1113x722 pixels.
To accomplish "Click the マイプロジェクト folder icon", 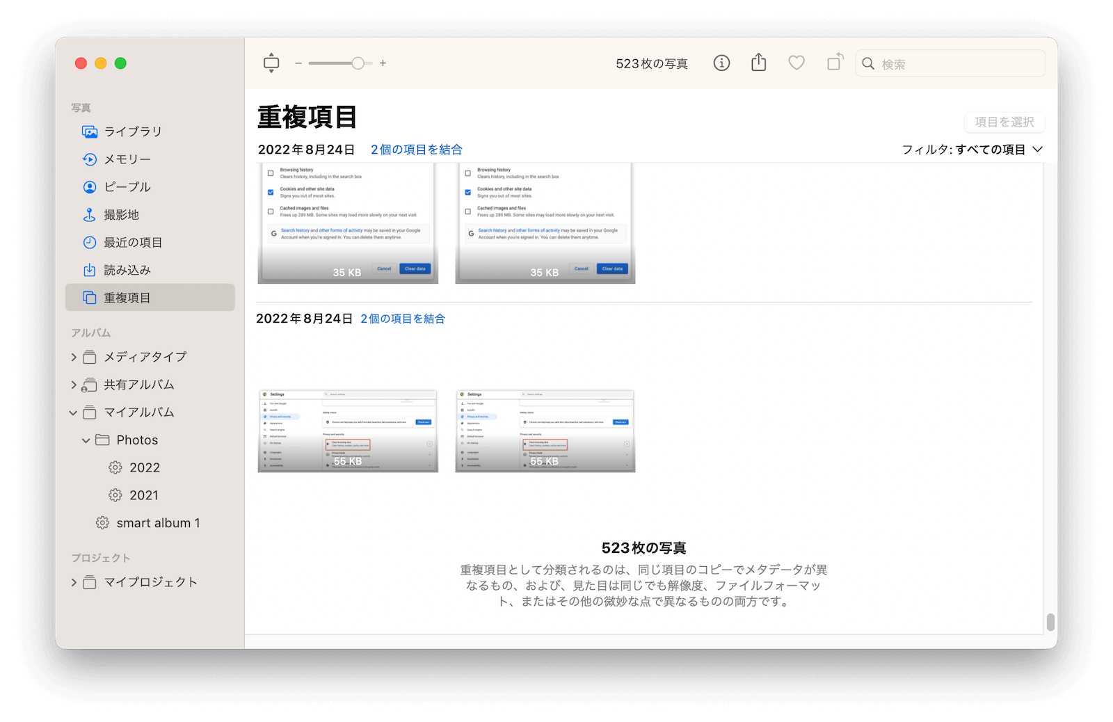I will pos(90,582).
